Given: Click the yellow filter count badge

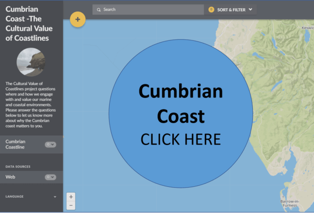Looking at the screenshot, I should click(x=211, y=10).
